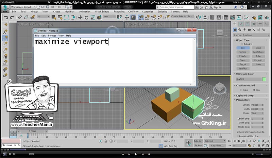Open the Customize menu

(x=148, y=12)
